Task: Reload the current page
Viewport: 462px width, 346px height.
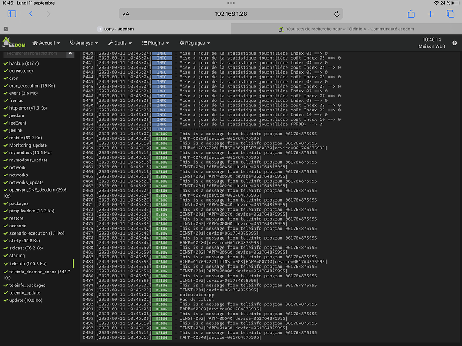Action: point(337,14)
